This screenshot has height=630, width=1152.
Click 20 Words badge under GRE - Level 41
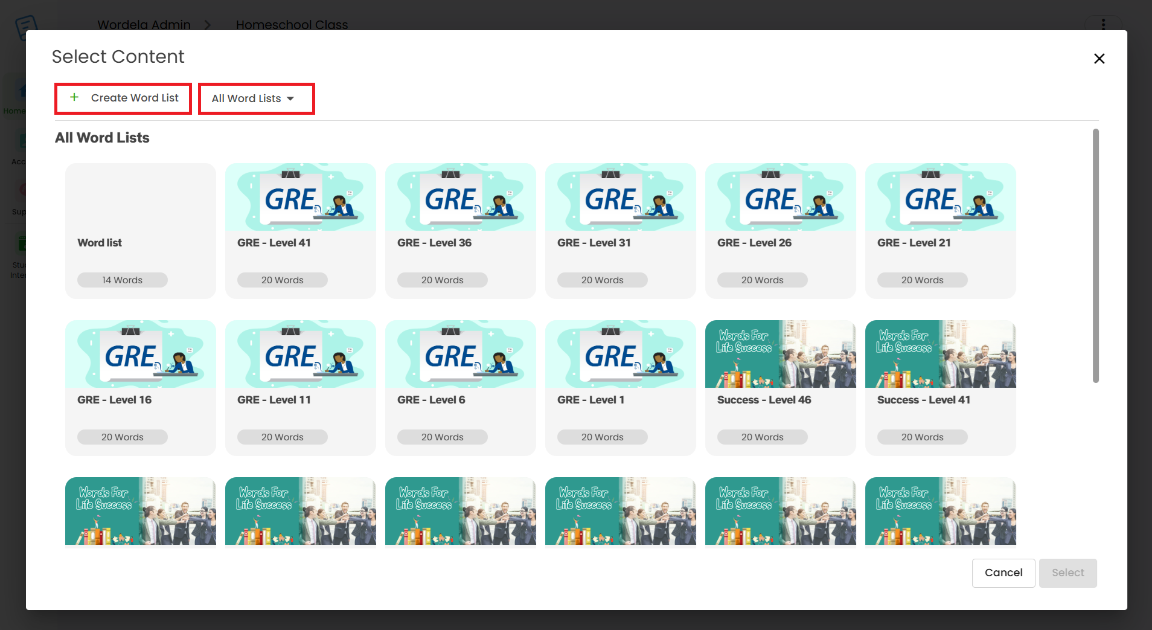coord(283,280)
